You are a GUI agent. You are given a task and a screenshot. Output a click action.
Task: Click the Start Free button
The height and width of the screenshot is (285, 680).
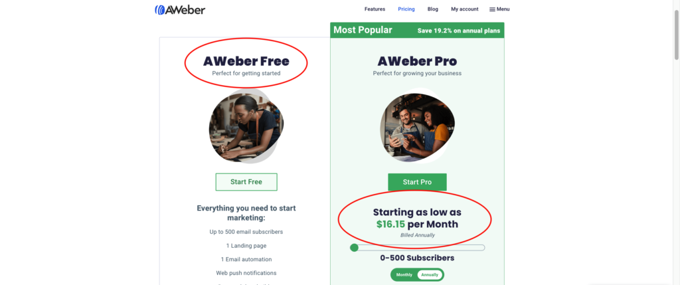[246, 182]
